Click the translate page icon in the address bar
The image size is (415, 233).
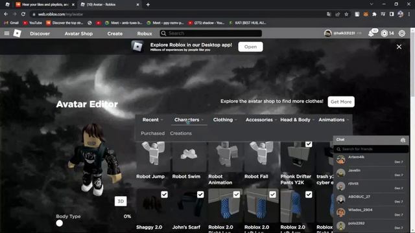pyautogui.click(x=329, y=14)
